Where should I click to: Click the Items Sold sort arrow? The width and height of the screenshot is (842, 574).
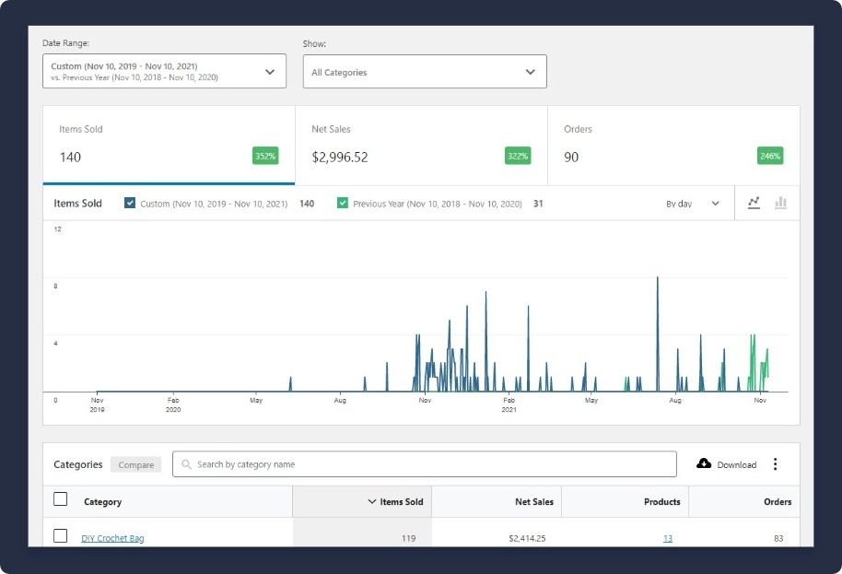[372, 502]
